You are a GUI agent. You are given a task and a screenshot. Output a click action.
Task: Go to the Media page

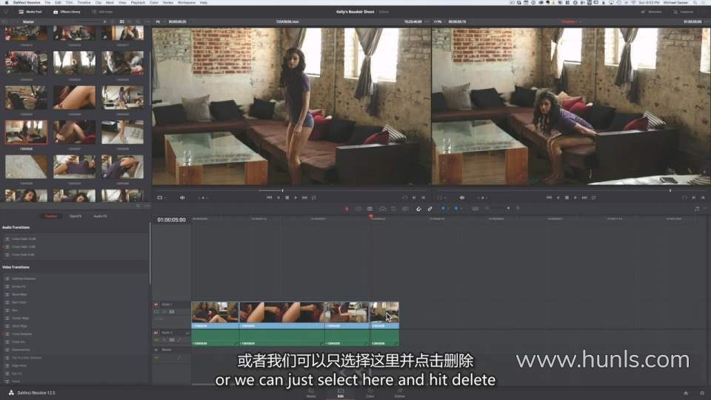coord(311,393)
